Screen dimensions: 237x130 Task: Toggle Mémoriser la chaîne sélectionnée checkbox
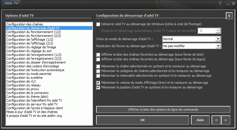(98, 66)
